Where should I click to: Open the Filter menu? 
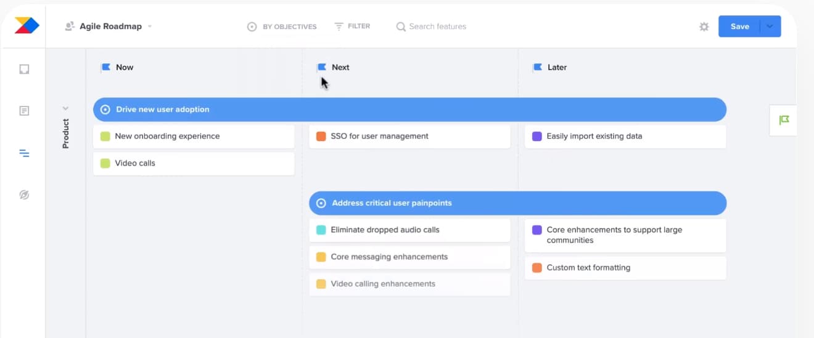coord(352,26)
